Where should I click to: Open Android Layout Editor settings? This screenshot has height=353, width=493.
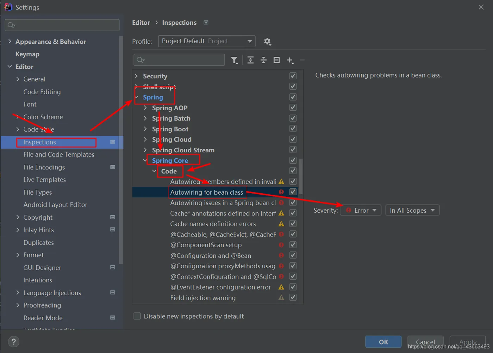coord(55,205)
